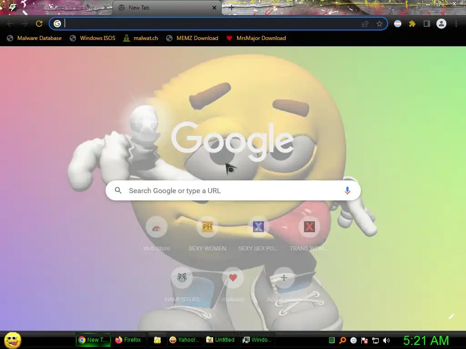466x349 pixels.
Task: Open the striped flag extension icon
Action: tap(398, 24)
